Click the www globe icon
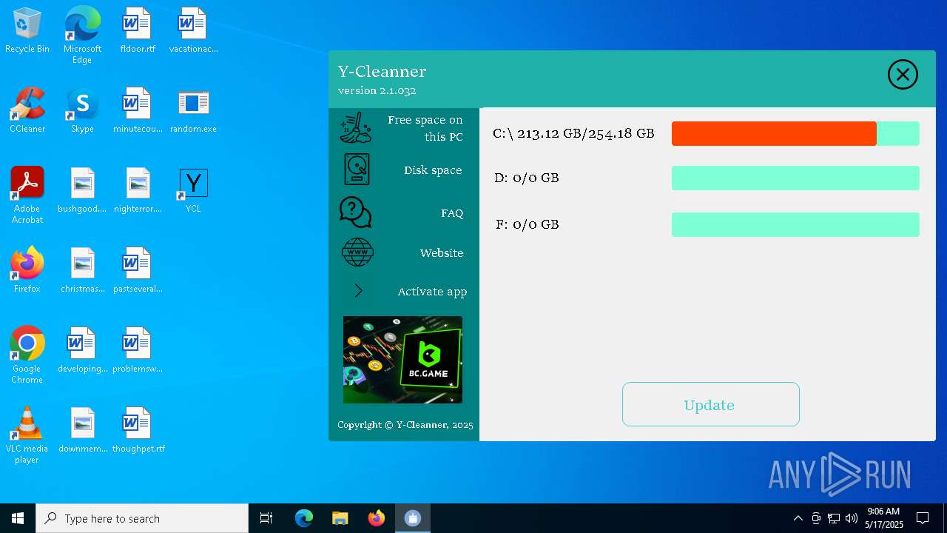Image resolution: width=947 pixels, height=533 pixels. click(357, 252)
